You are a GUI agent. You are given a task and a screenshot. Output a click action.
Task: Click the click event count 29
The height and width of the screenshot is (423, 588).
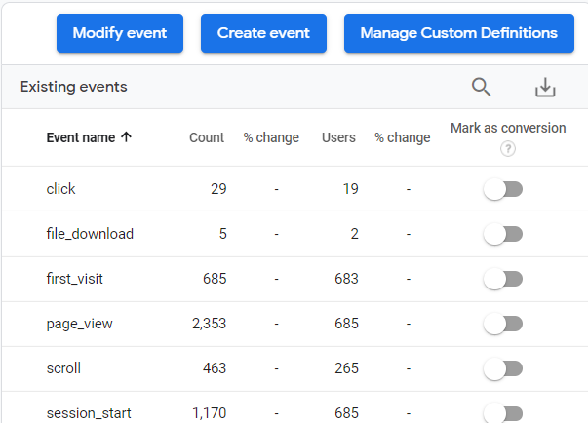click(x=218, y=189)
